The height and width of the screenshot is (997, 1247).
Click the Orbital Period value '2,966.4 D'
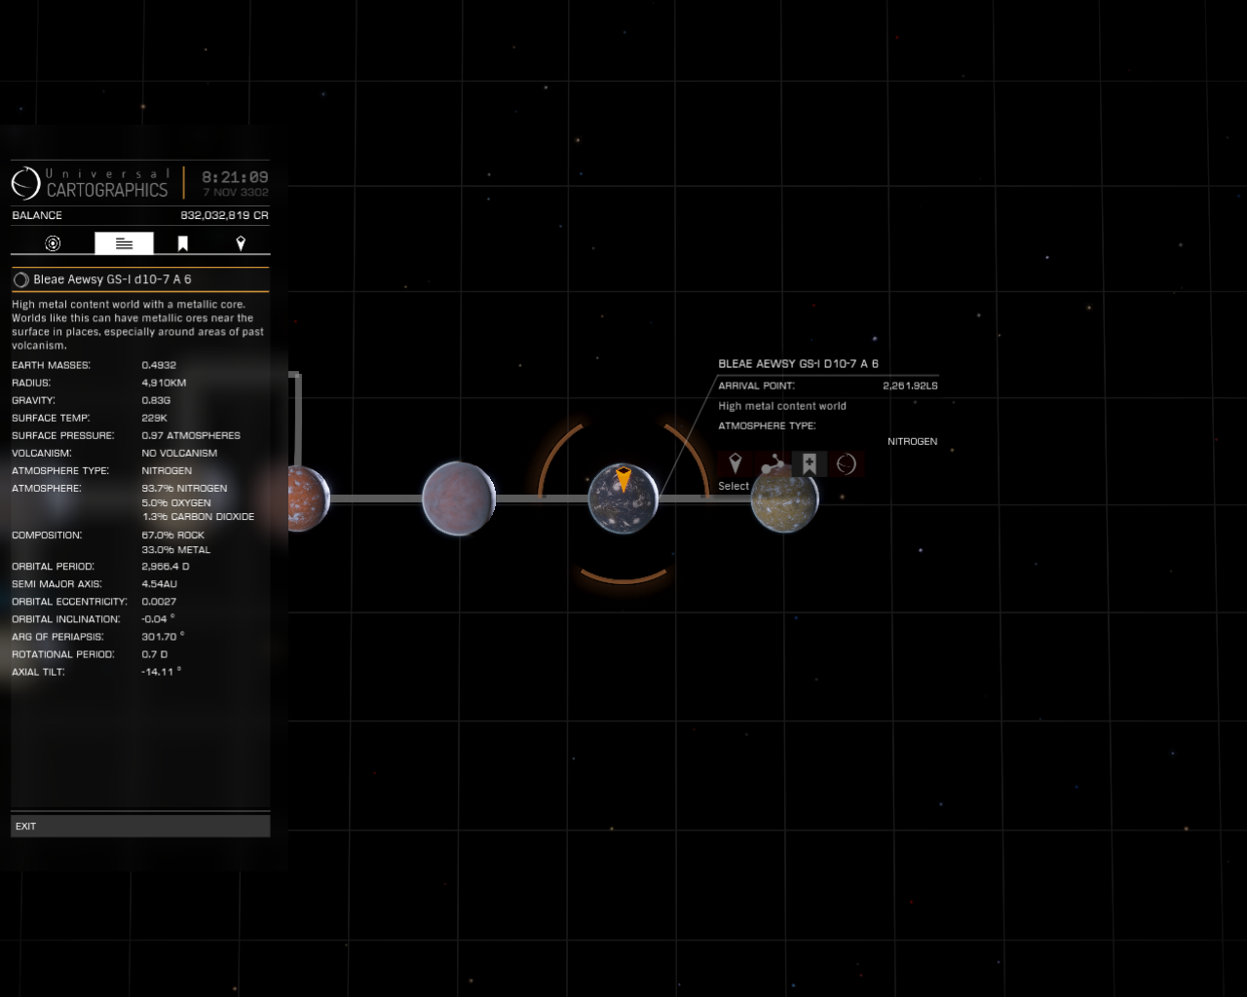166,567
